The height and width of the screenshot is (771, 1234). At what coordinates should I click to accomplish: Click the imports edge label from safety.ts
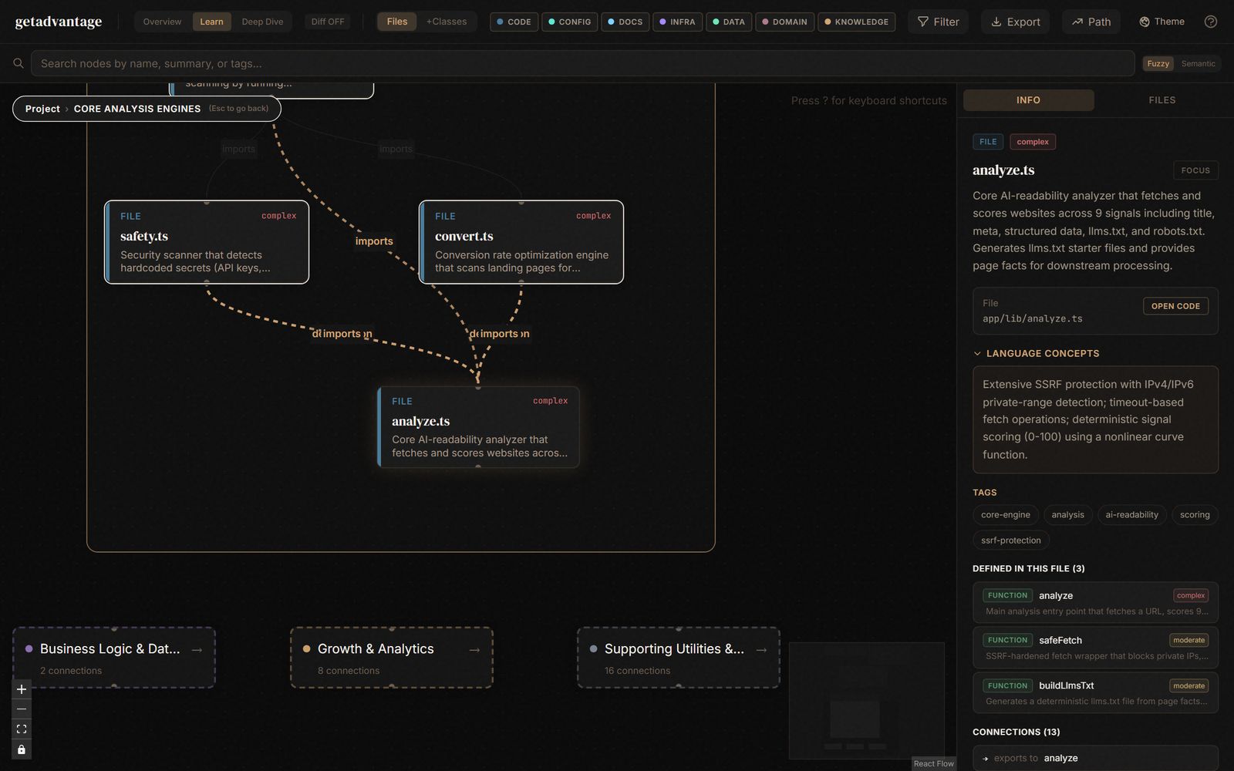(x=342, y=334)
